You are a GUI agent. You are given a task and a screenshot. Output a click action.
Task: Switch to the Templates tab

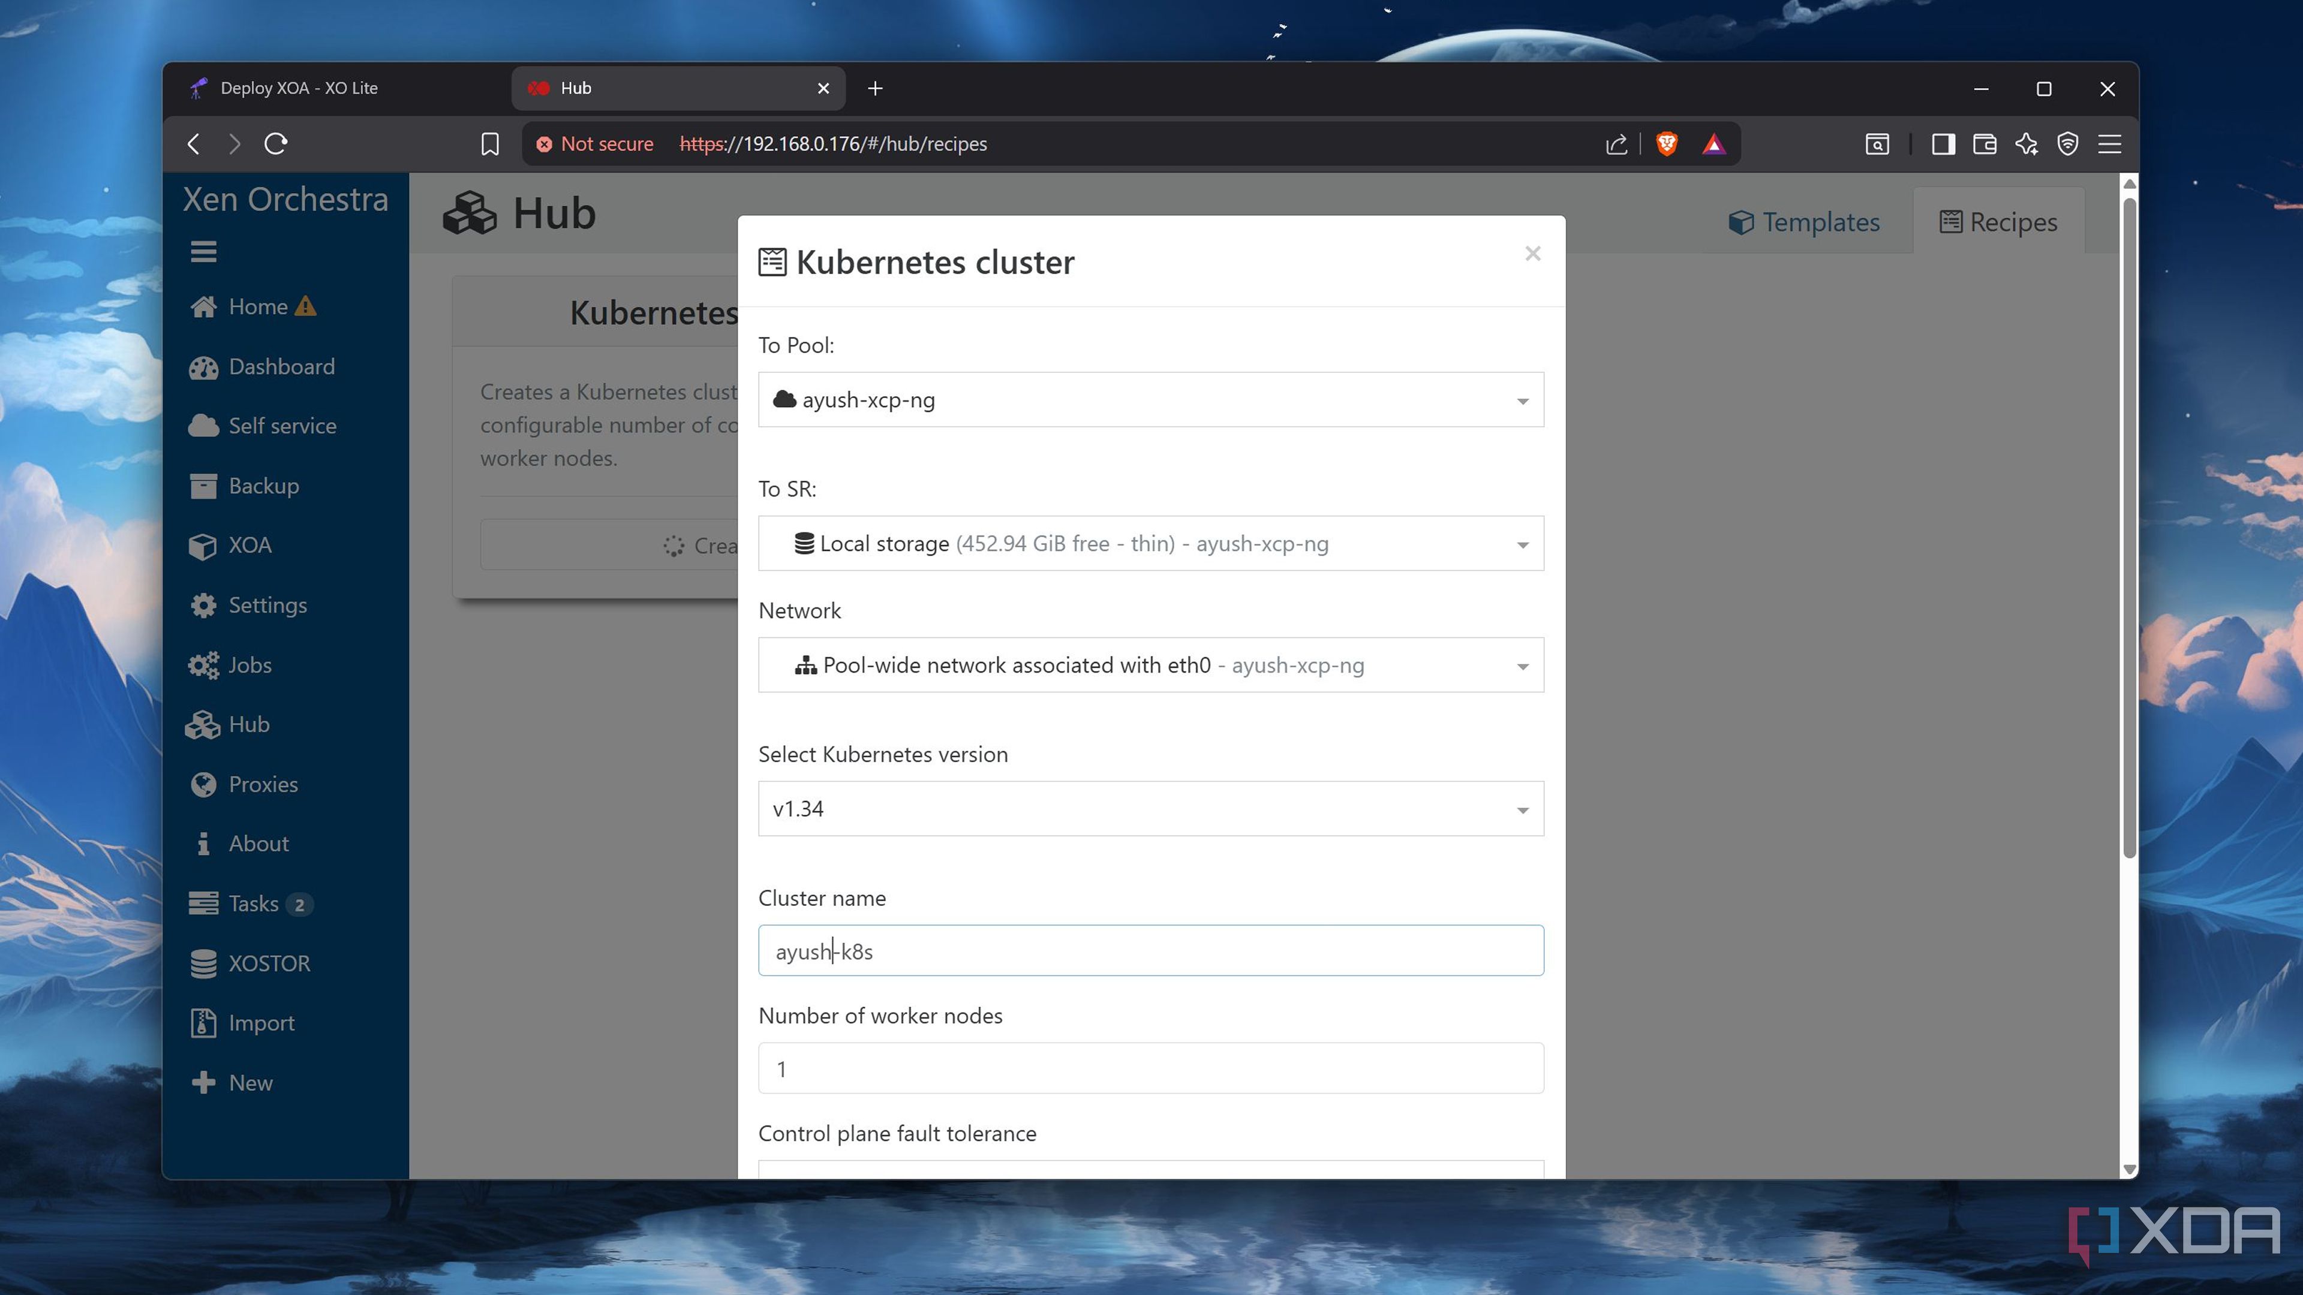1803,222
